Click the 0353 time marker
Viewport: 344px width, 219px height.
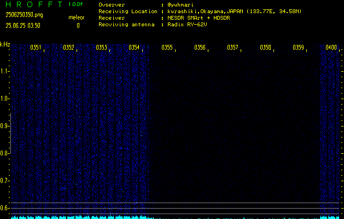pyautogui.click(x=101, y=48)
